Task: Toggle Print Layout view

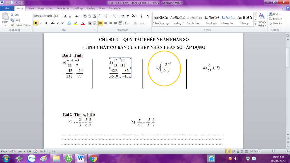Action: coord(229,151)
